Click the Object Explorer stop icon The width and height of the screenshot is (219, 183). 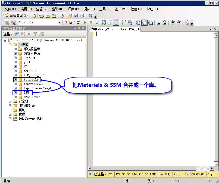click(29, 34)
